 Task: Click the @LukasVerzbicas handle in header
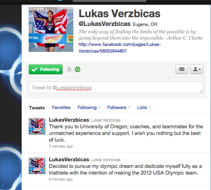[104, 24]
